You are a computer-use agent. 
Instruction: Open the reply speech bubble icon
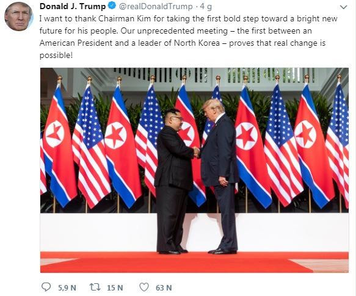[x=46, y=287]
